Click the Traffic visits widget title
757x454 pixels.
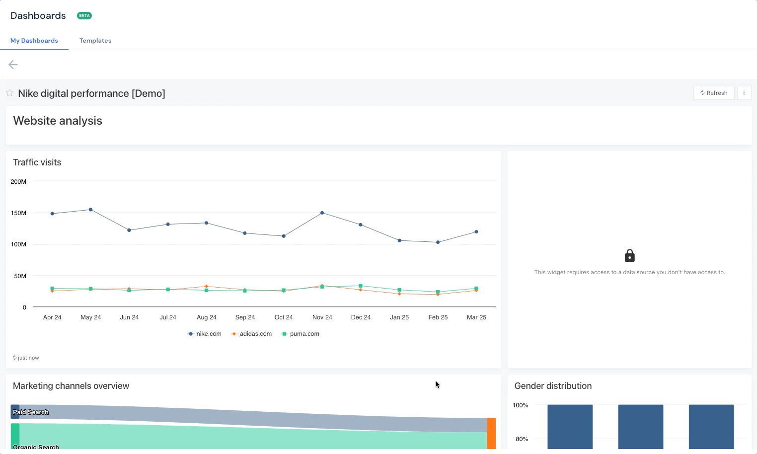(37, 162)
